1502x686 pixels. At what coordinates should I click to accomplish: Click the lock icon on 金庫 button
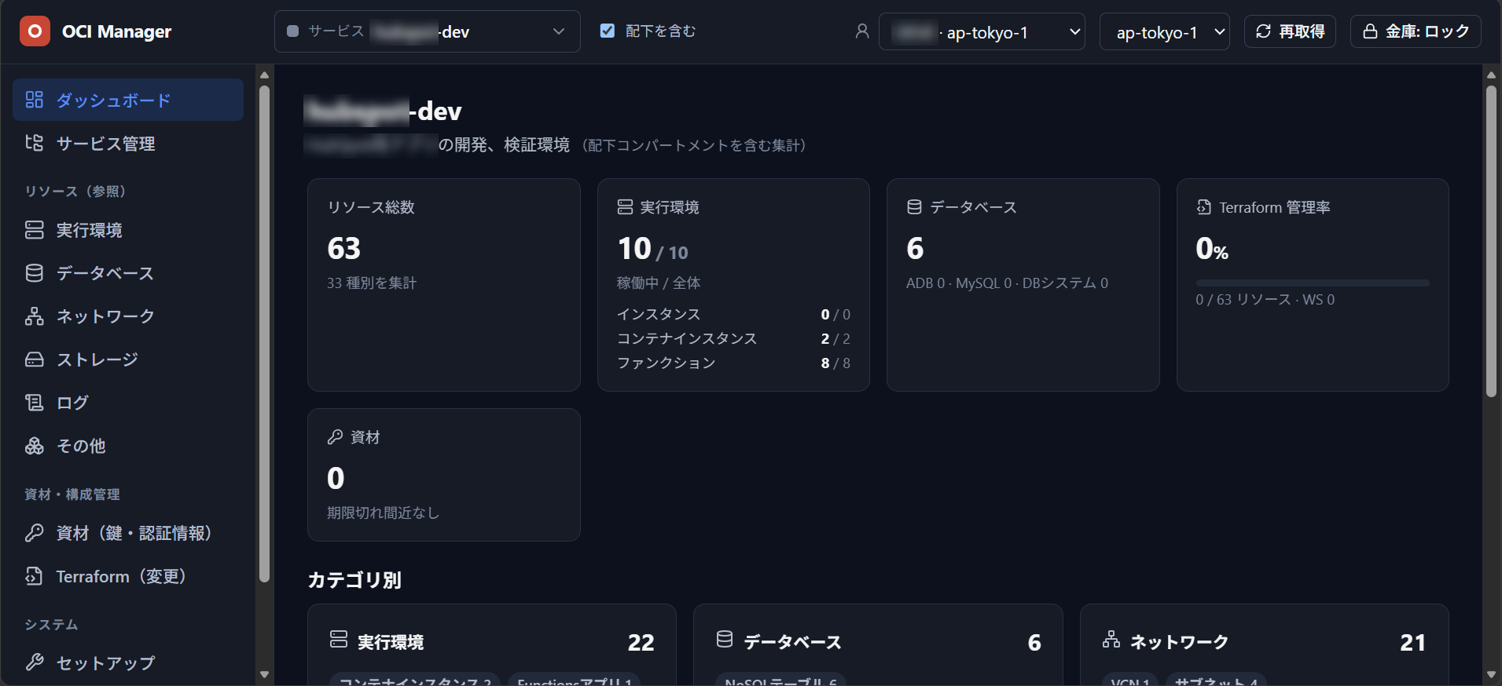pyautogui.click(x=1370, y=31)
